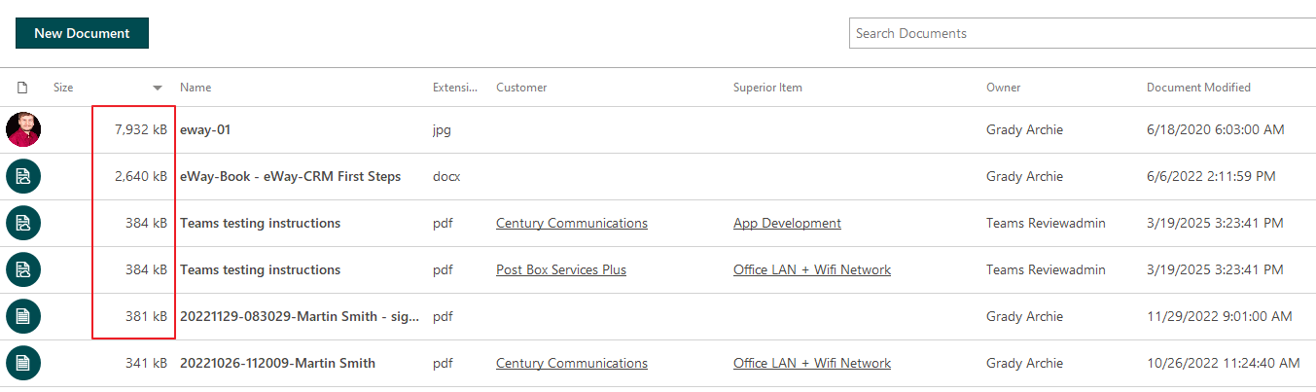This screenshot has height=392, width=1316.
Task: Sort by the Name column header
Action: click(x=196, y=88)
